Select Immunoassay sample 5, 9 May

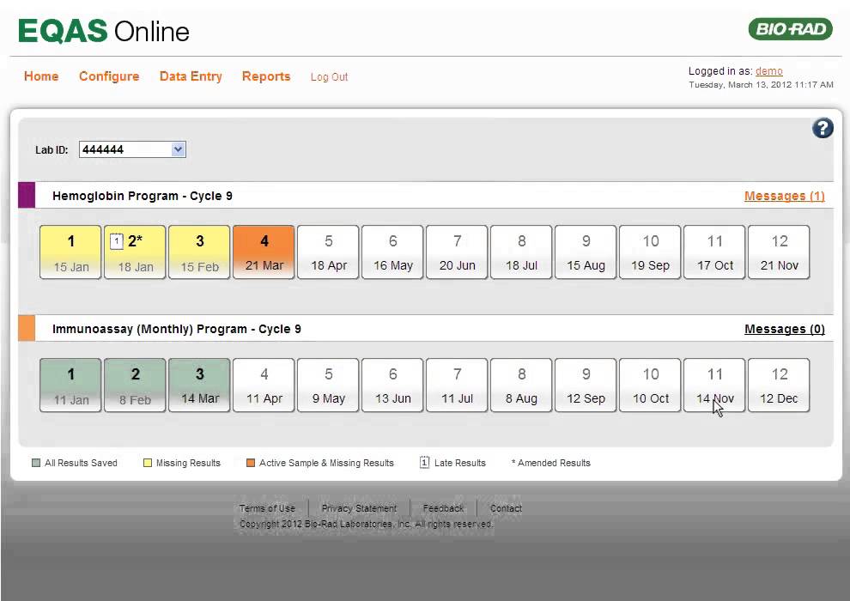(x=329, y=385)
